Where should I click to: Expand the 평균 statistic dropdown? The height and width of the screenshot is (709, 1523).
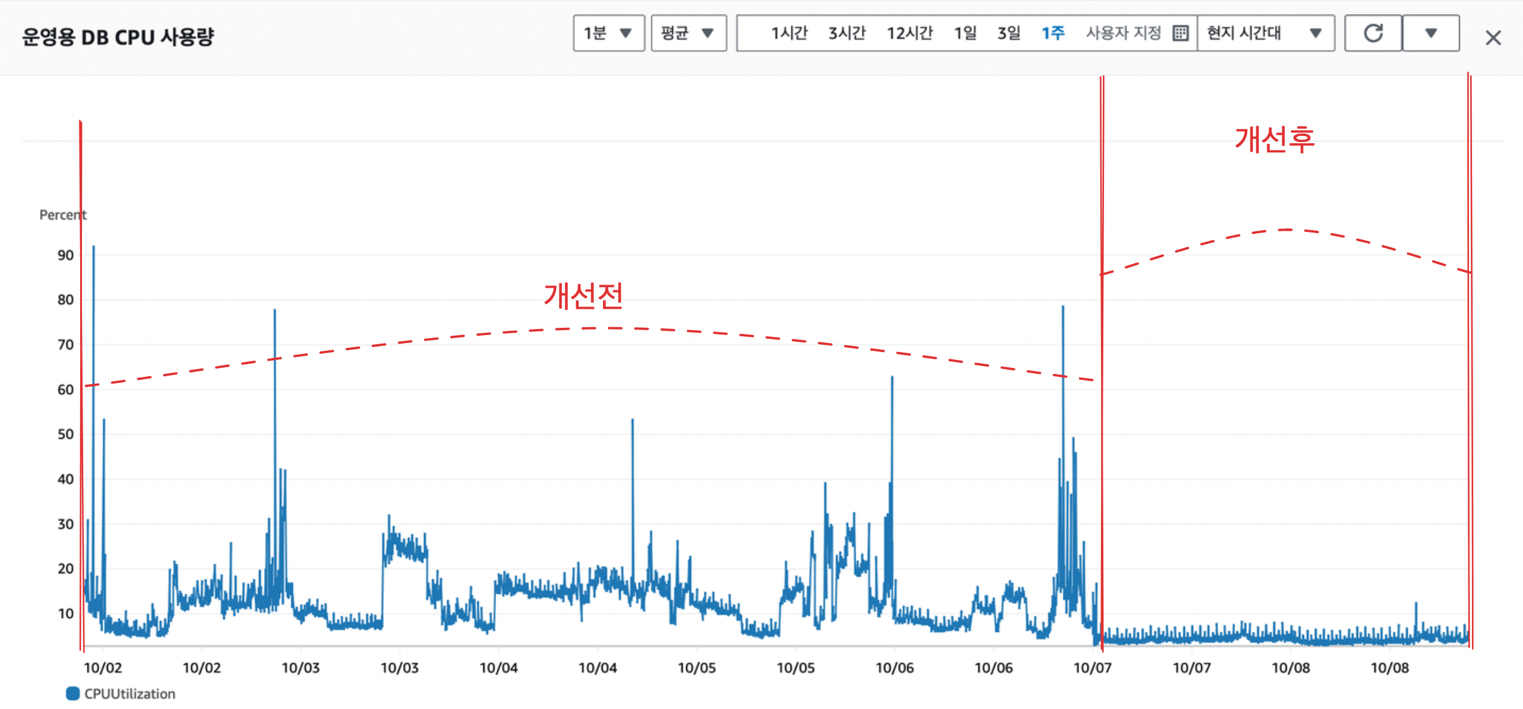click(689, 33)
